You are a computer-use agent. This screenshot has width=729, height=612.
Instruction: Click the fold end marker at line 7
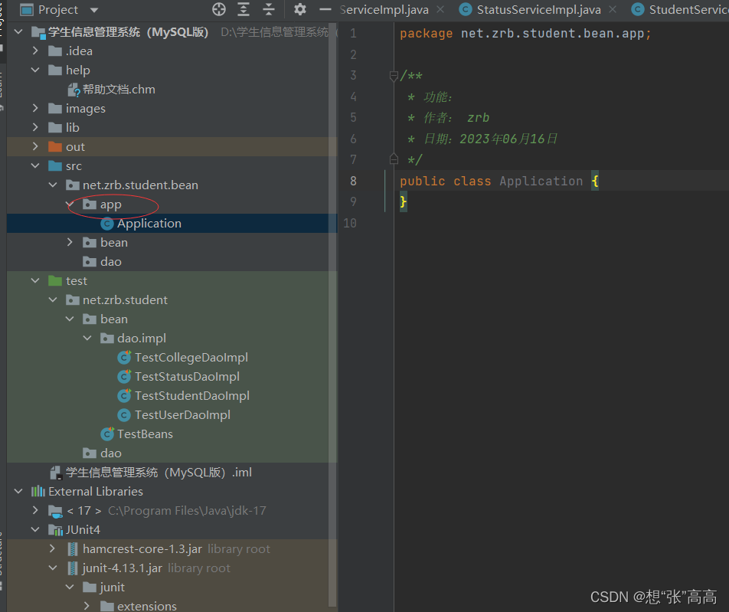tap(394, 159)
